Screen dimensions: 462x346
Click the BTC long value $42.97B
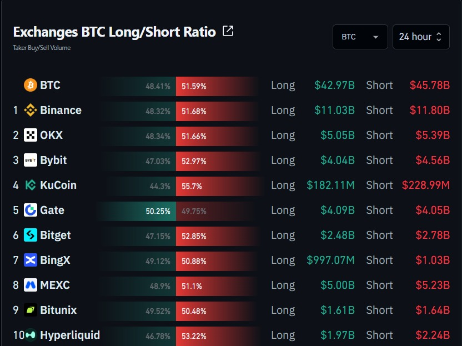click(x=334, y=85)
